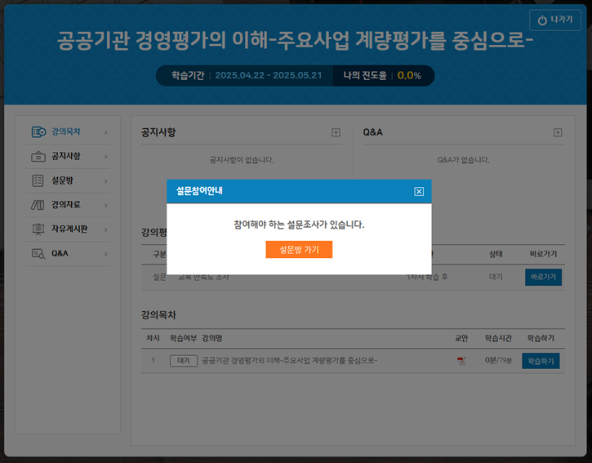Screen dimensions: 592x463
Task: Click the 공지사항 sidebar icon
Action: tap(38, 157)
